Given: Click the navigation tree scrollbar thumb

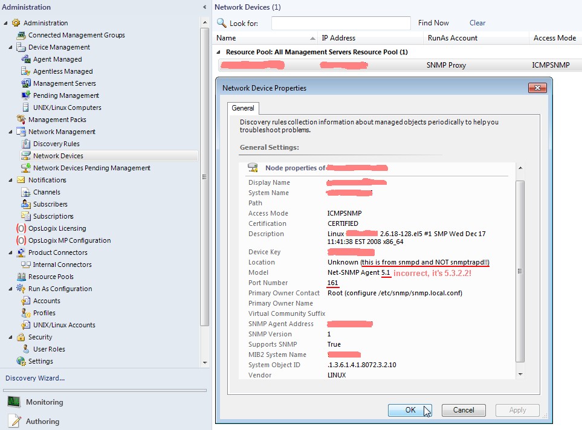Looking at the screenshot, I should 204,177.
